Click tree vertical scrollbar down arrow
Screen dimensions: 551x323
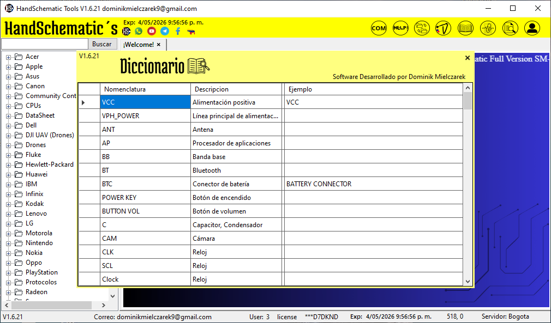(x=112, y=296)
